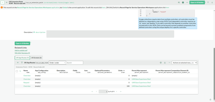Collapse list using the dash icon near Actions
Screen dimensions: 215x102
(x=169, y=63)
